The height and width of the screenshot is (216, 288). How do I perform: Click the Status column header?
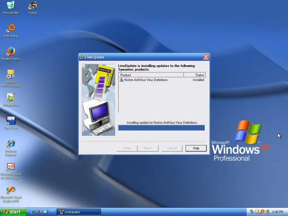pyautogui.click(x=195, y=75)
